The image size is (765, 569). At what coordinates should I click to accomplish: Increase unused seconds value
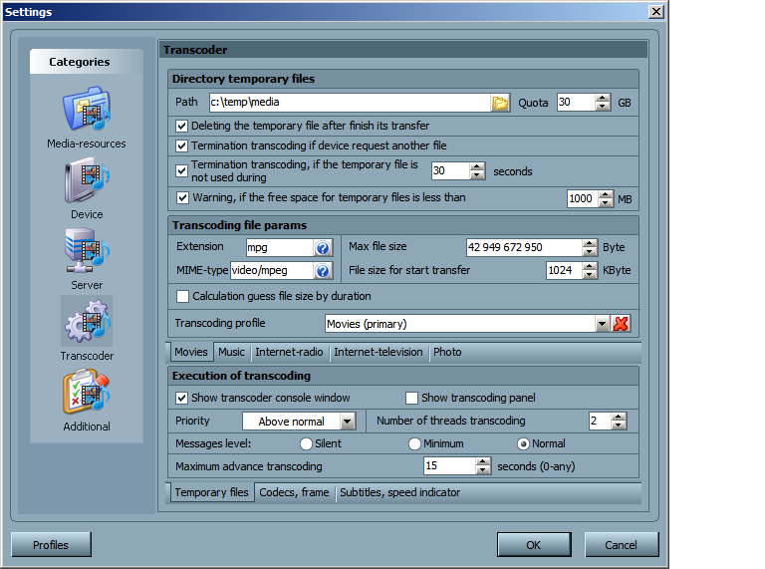pos(477,166)
